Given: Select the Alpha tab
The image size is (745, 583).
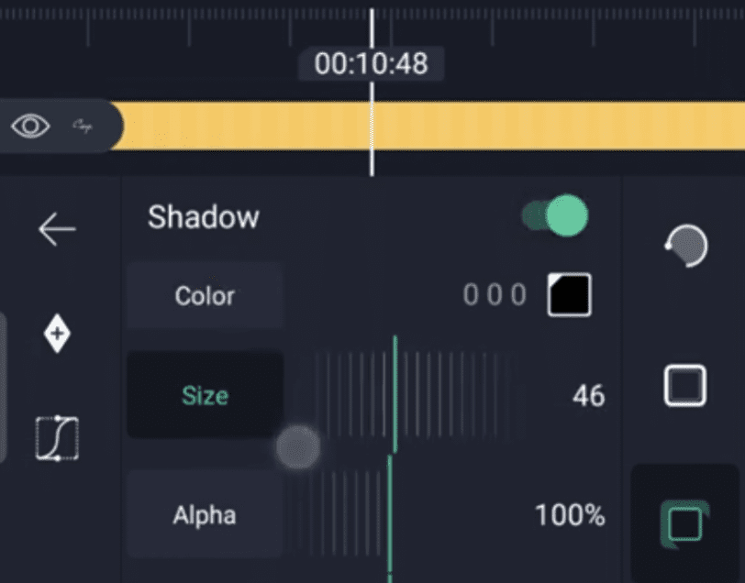Looking at the screenshot, I should click(205, 515).
